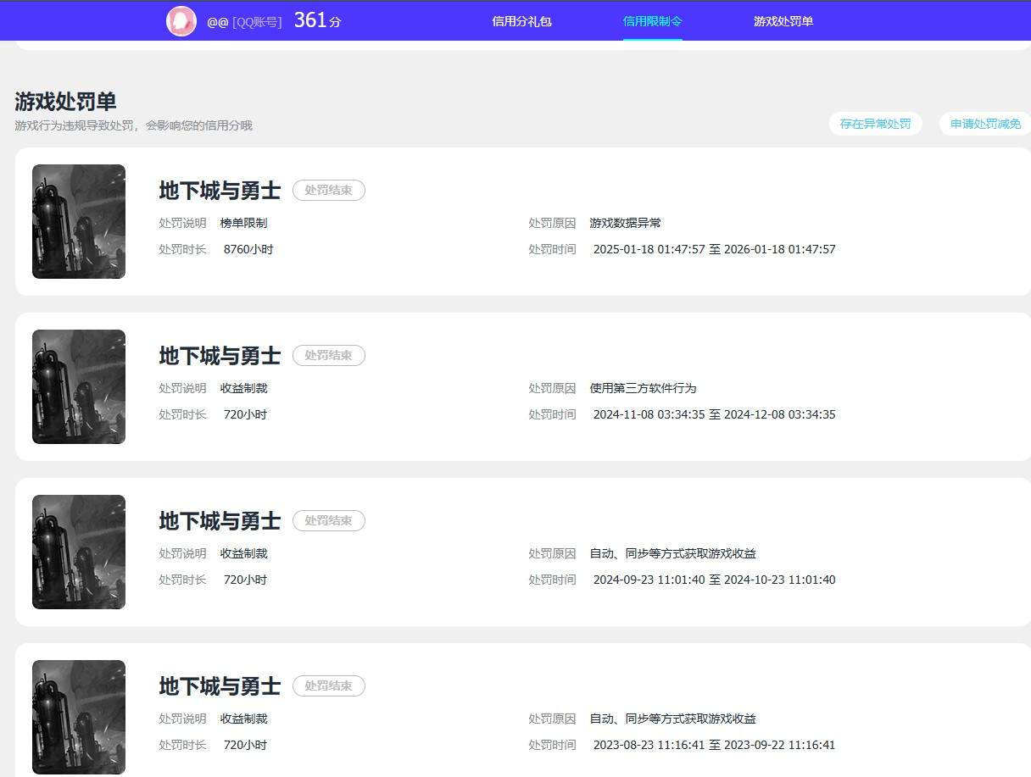The width and height of the screenshot is (1031, 777).
Task: Click the date range starting 2024-11-08 03:34:35
Action: pos(715,414)
